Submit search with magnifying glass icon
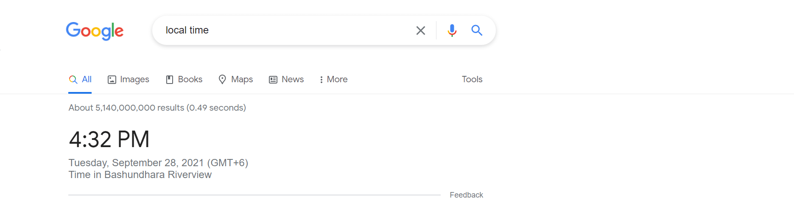The image size is (794, 209). point(477,30)
